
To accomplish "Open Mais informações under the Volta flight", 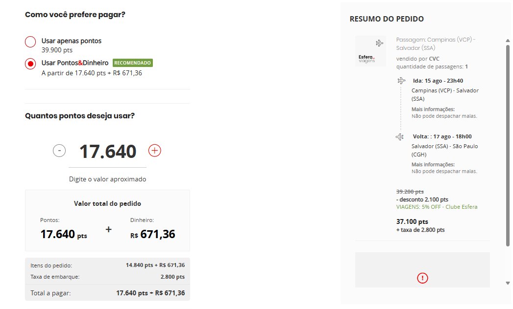I will (x=433, y=164).
